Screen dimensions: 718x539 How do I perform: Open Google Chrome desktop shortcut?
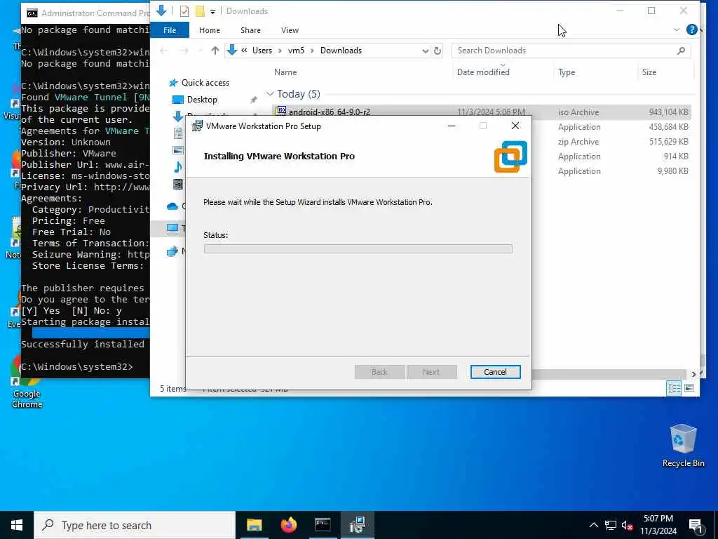(27, 382)
